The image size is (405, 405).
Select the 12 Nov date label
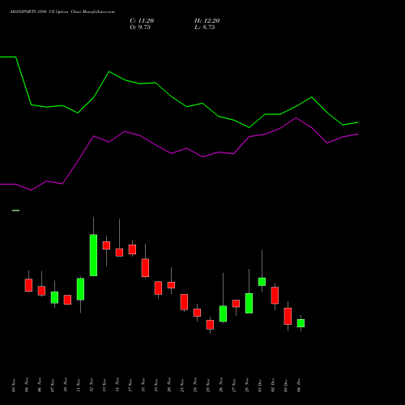pyautogui.click(x=92, y=386)
